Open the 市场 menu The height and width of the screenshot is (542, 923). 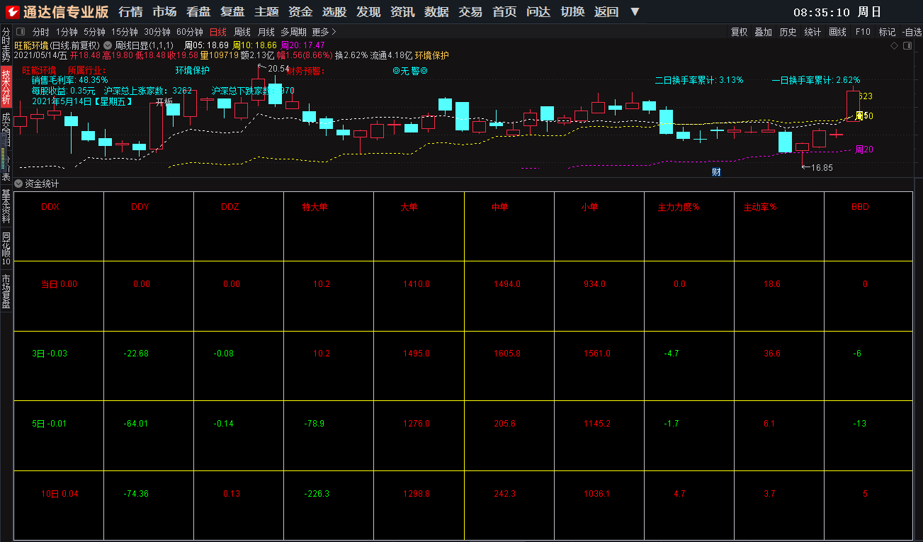pos(164,11)
